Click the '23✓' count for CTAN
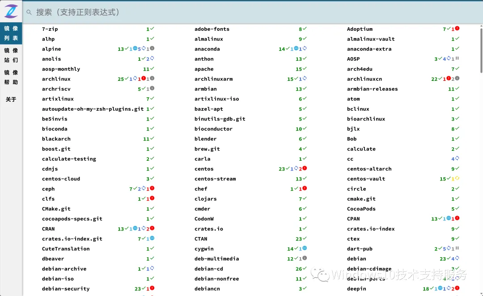483x296 pixels. coord(301,238)
